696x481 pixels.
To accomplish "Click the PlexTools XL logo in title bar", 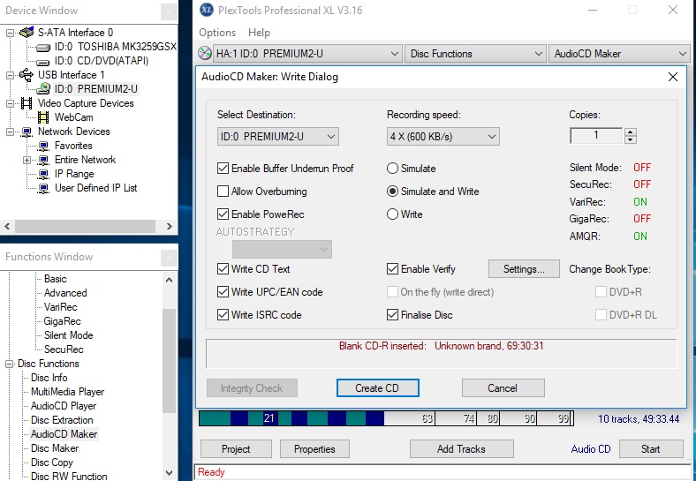I will (207, 10).
